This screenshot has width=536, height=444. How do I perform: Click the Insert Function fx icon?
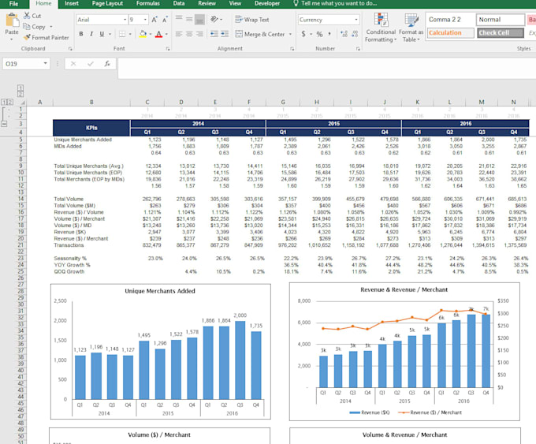[109, 64]
